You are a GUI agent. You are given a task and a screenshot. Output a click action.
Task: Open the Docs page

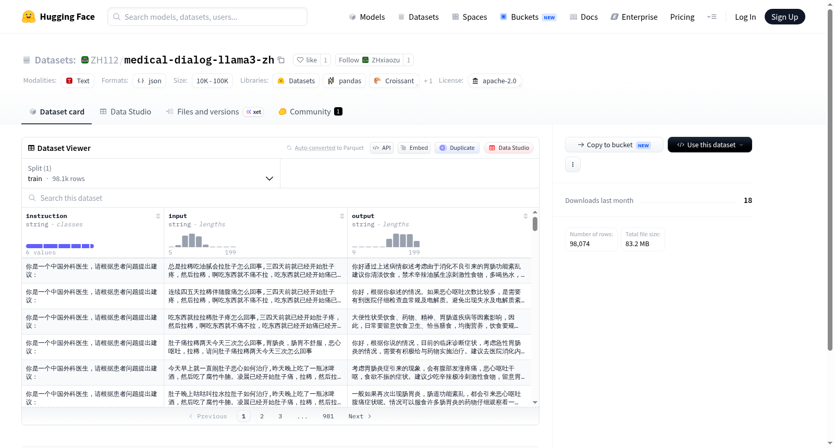click(x=583, y=17)
